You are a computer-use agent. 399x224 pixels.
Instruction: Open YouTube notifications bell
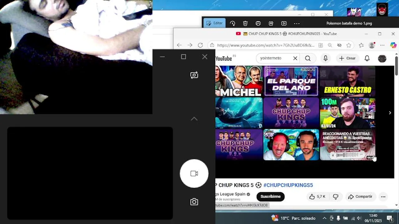[x=367, y=58]
